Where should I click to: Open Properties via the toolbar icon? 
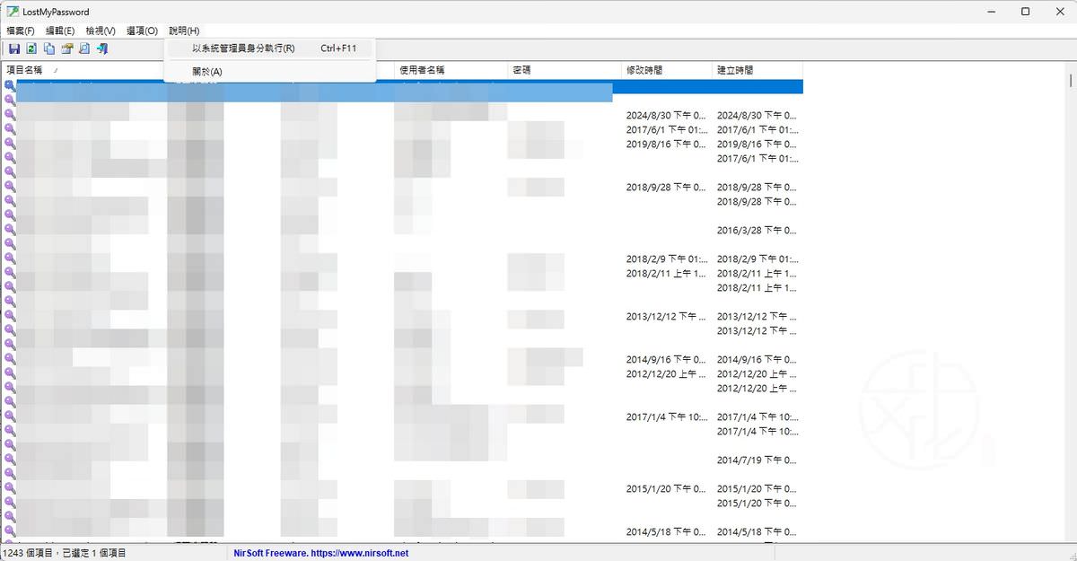pyautogui.click(x=66, y=48)
